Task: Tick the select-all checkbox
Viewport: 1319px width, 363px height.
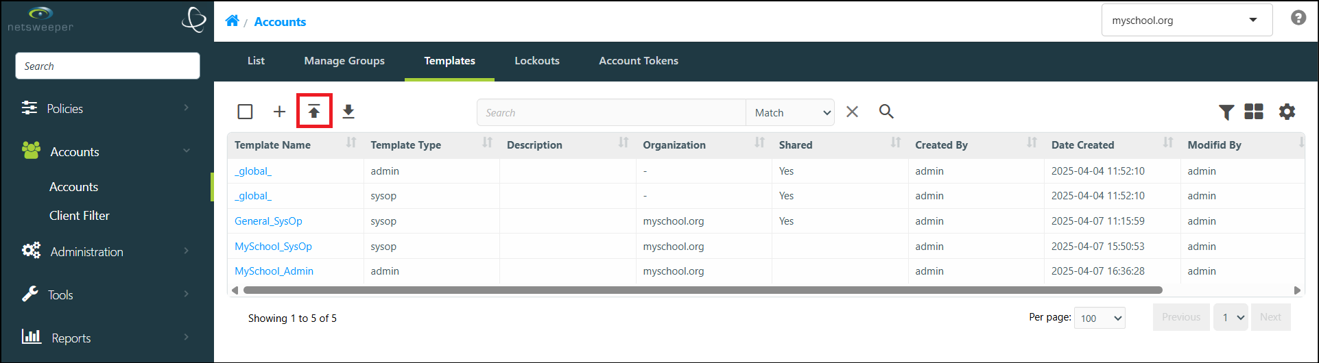Action: 245,112
